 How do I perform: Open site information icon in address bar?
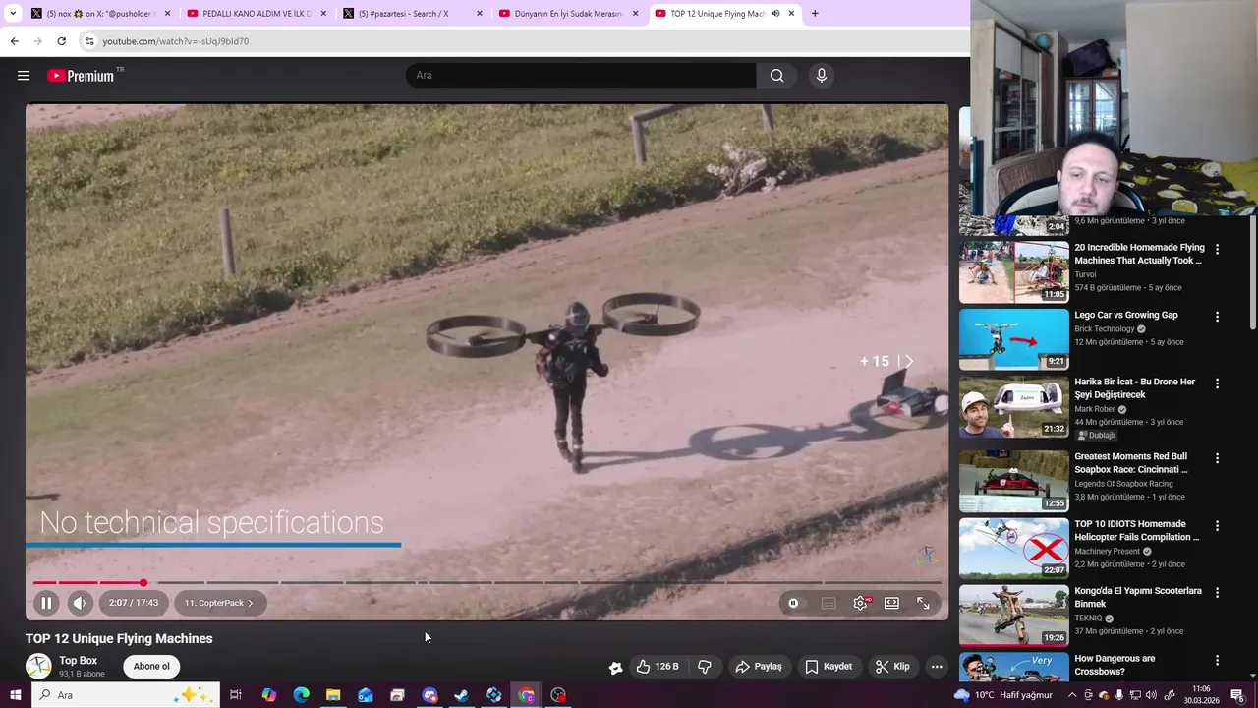pyautogui.click(x=89, y=41)
